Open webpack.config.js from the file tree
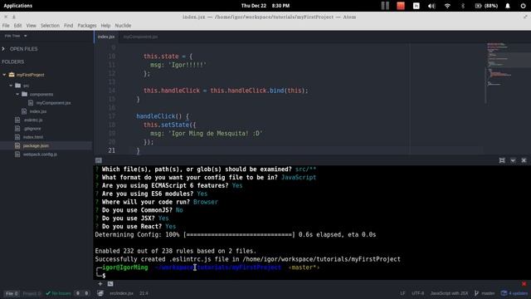 [x=40, y=154]
